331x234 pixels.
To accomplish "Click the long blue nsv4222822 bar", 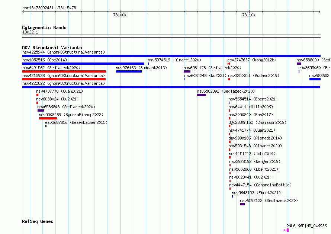I will pyautogui.click(x=171, y=87).
